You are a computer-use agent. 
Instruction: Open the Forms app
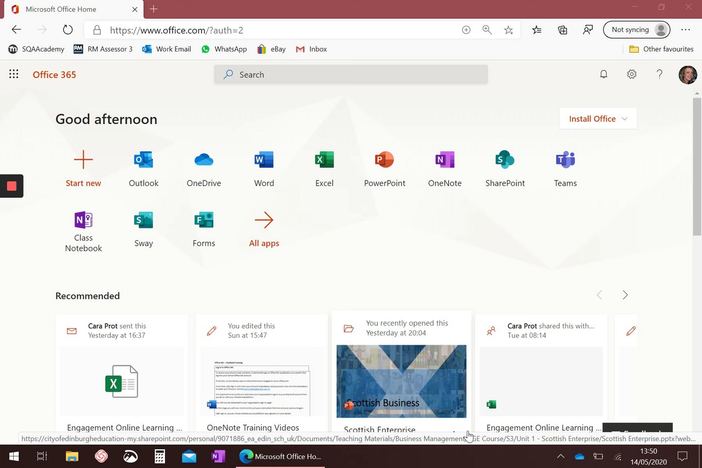[x=204, y=229]
